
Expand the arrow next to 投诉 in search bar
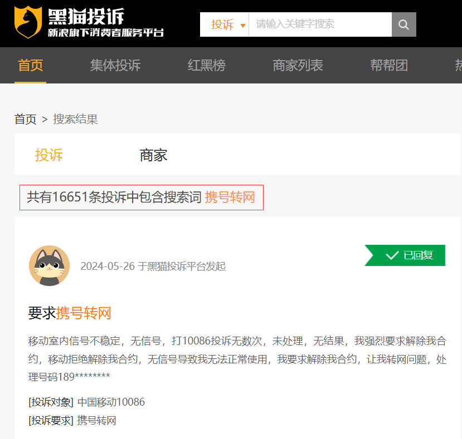coord(242,26)
